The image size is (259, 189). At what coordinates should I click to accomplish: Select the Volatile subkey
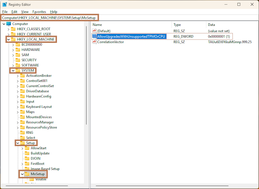(x=41, y=179)
